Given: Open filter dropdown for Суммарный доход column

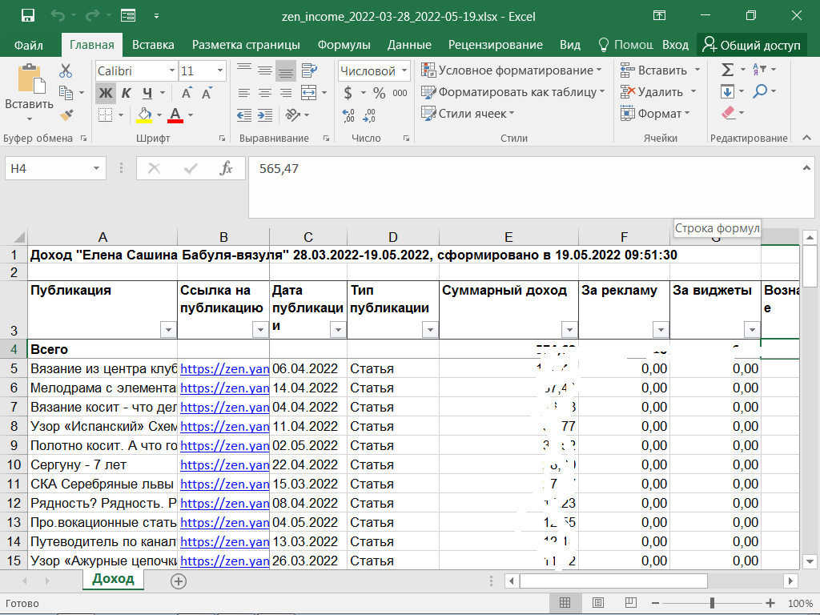Looking at the screenshot, I should [569, 329].
